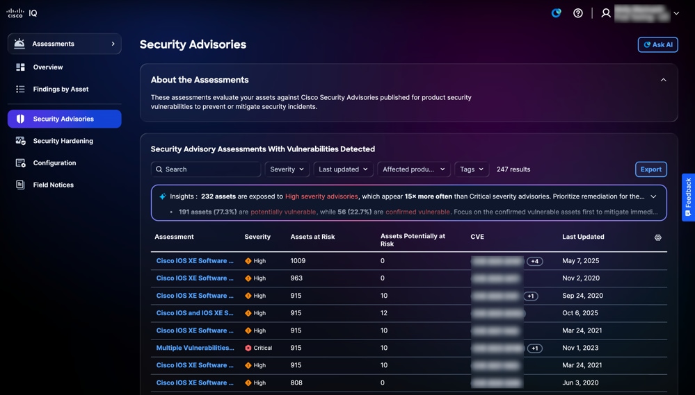
Task: Click the Oct 6, 2025 date cell
Action: [580, 313]
